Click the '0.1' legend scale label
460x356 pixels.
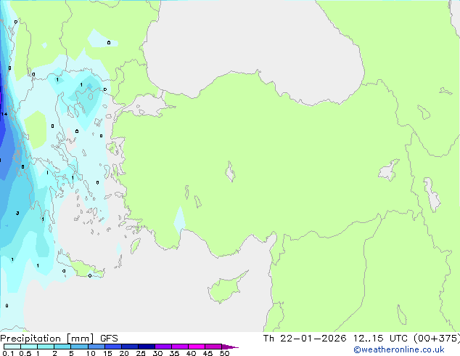(x=8, y=353)
